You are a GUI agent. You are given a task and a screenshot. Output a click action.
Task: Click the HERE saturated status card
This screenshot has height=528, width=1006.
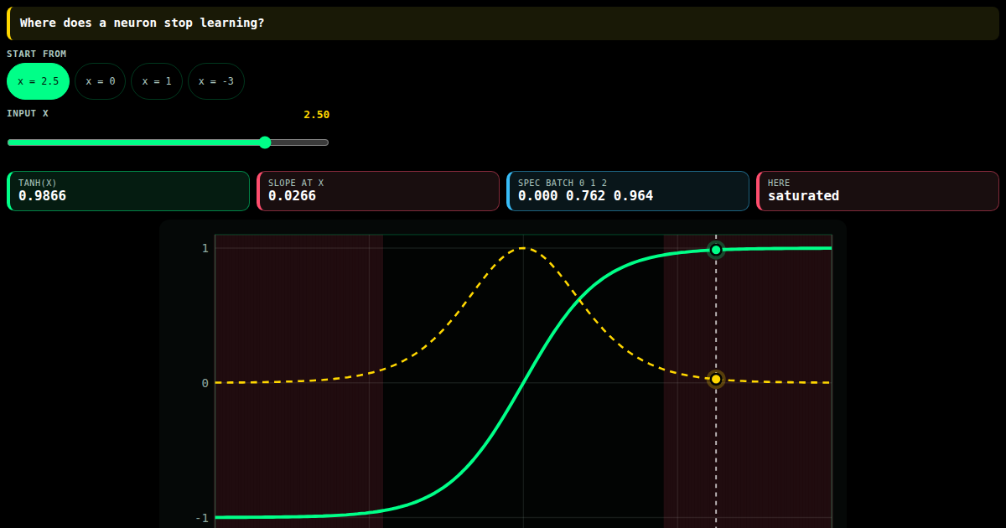(x=878, y=191)
